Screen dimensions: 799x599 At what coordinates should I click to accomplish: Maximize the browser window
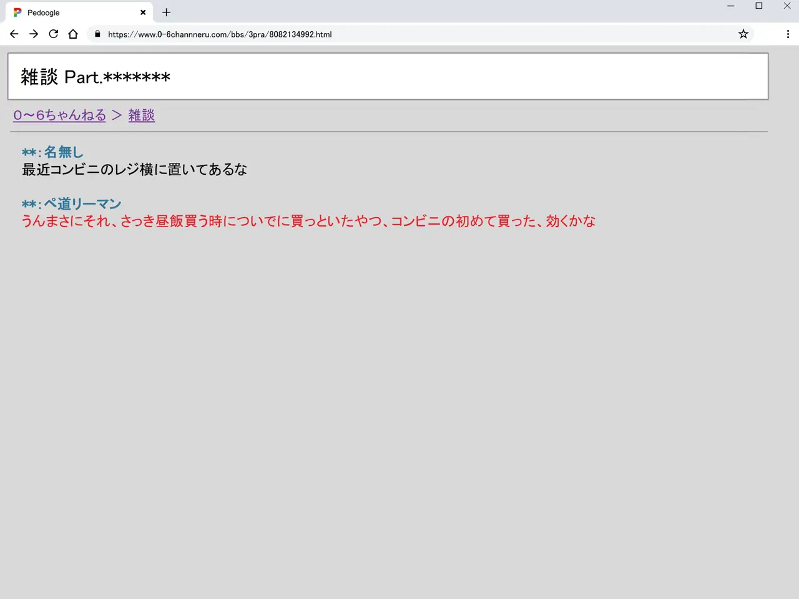tap(758, 6)
